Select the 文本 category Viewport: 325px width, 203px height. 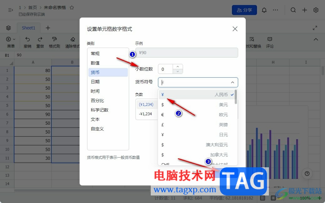pos(108,119)
